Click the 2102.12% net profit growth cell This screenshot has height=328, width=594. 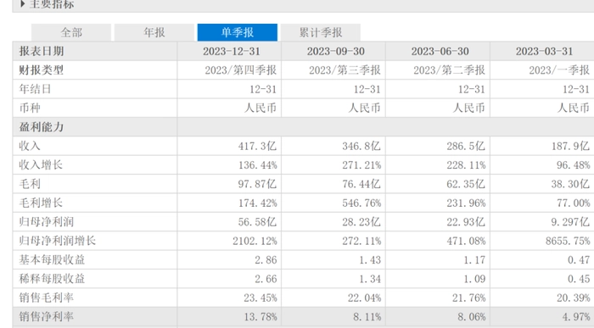[x=255, y=241]
